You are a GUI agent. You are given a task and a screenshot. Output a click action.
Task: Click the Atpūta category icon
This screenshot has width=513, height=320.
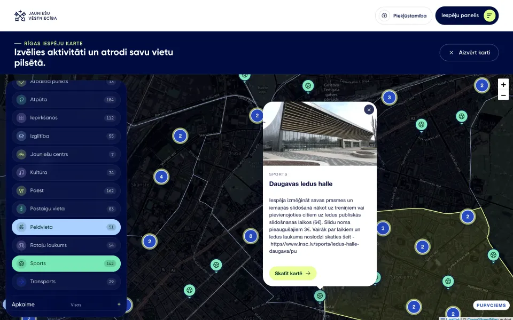tap(21, 100)
